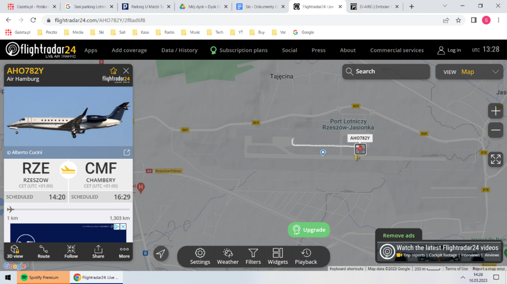Screen dimensions: 507x284
Task: Toggle favorite star for AHO782Y
Action: point(114,71)
